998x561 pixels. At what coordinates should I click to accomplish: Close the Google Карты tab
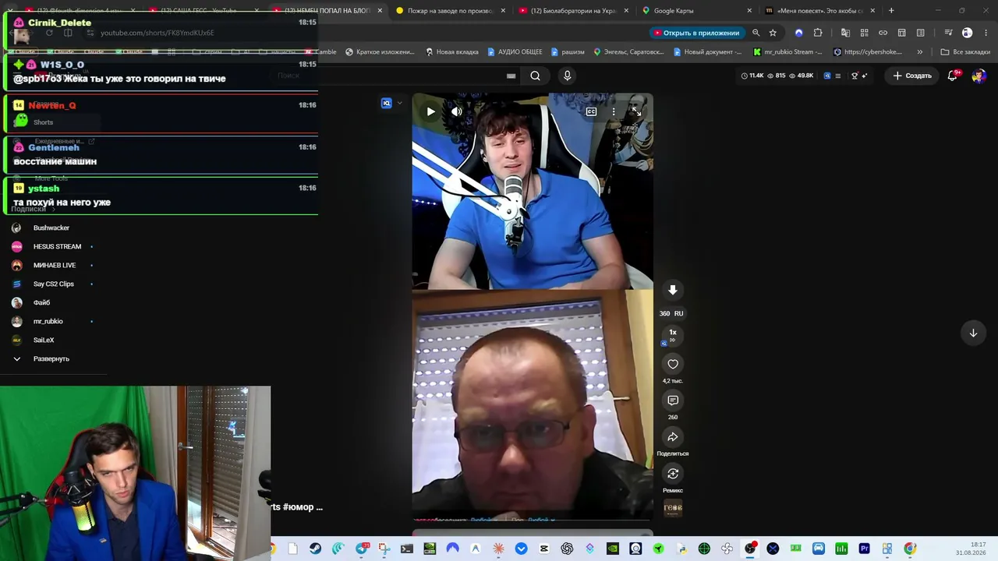point(749,11)
